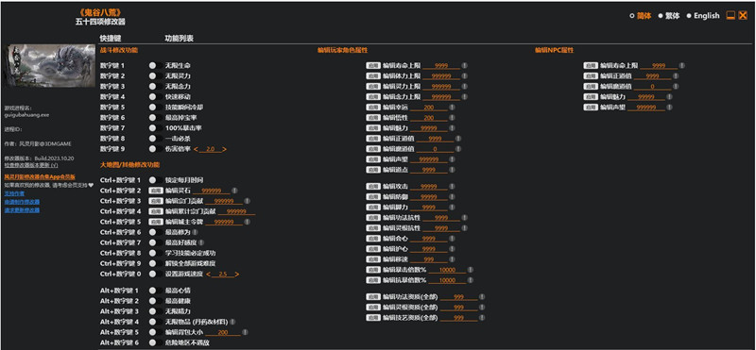756x350 pixels.
Task: Click the 编辑攻击 value input field
Action: coord(429,186)
